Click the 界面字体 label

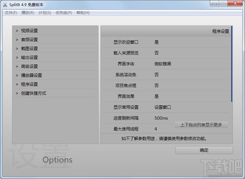pos(126,64)
